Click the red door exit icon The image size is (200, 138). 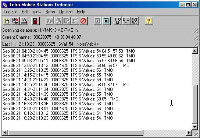click(x=35, y=21)
